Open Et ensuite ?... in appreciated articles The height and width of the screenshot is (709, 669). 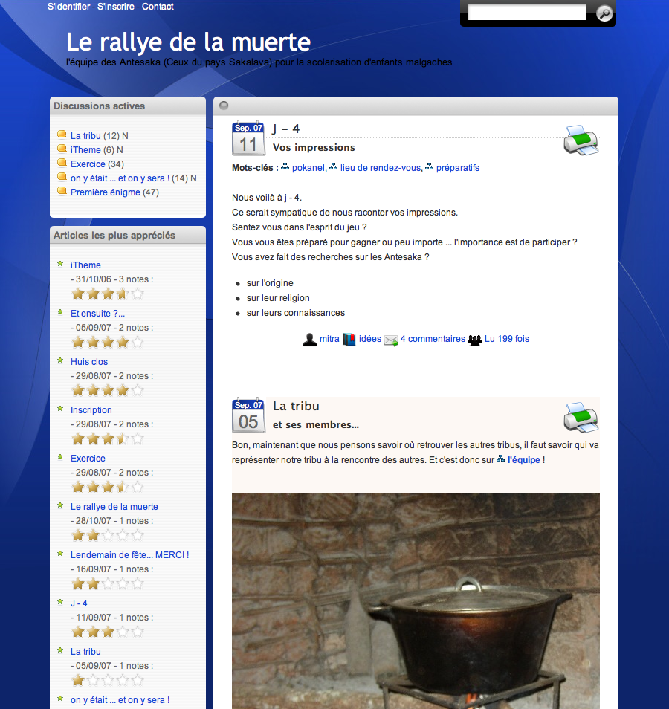point(97,314)
